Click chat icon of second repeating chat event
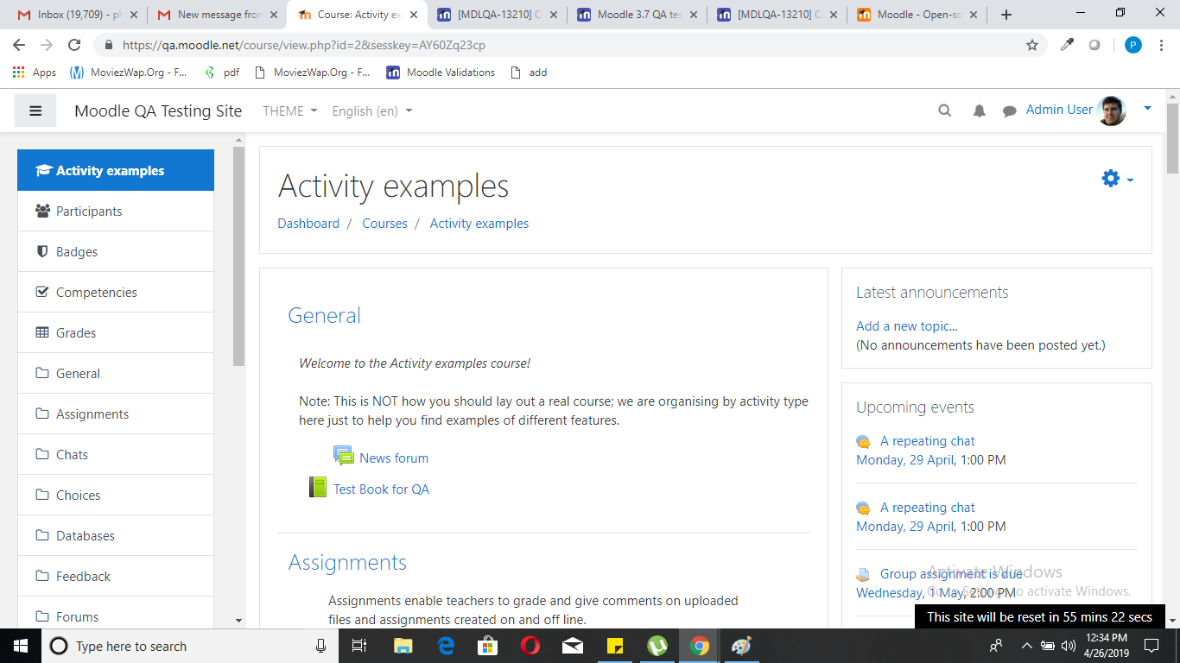Screen dimensions: 1180x663 863,508
